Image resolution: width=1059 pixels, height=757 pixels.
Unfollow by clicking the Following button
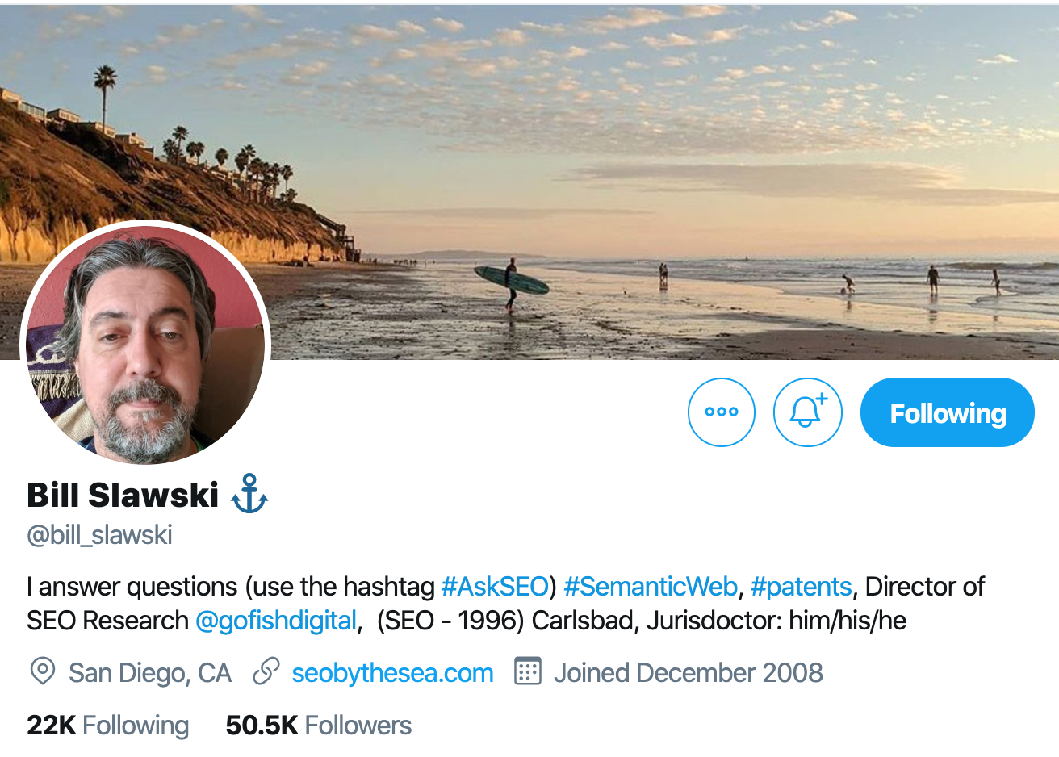click(947, 412)
